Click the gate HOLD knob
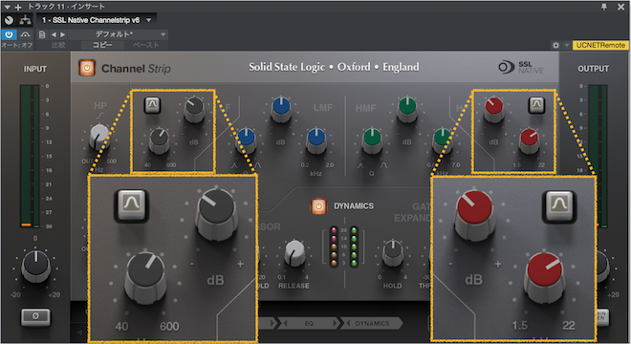631x344 pixels. pyautogui.click(x=392, y=252)
